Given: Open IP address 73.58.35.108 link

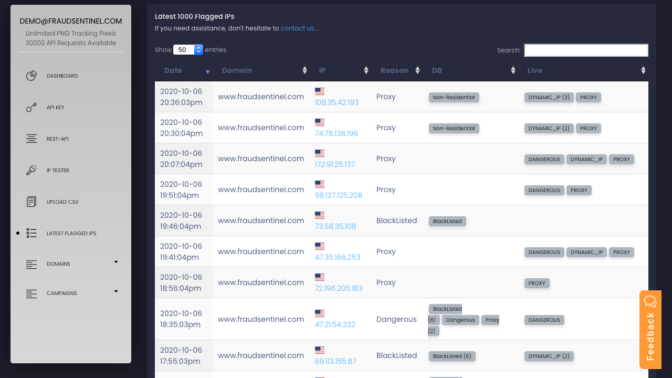Looking at the screenshot, I should (x=335, y=226).
